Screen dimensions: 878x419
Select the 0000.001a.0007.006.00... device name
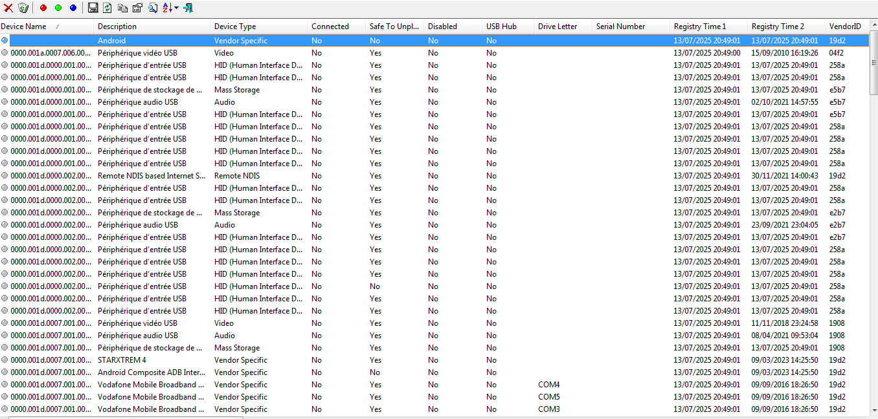[x=51, y=53]
